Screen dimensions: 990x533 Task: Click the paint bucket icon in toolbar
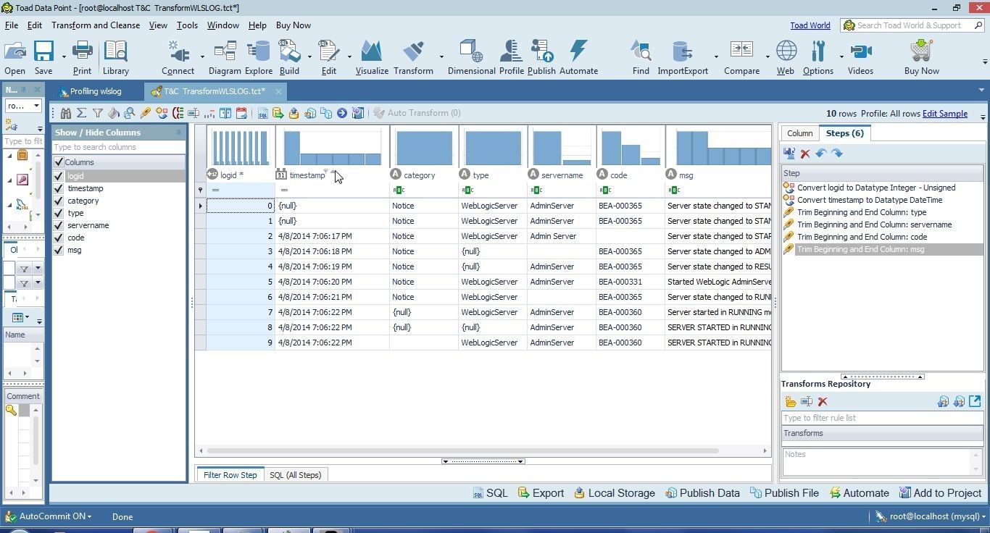click(114, 113)
